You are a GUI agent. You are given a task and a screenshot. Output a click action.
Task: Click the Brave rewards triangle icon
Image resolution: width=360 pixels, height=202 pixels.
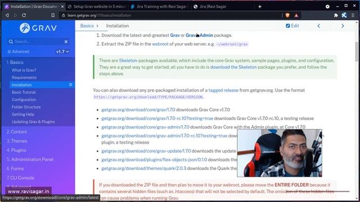tap(296, 15)
